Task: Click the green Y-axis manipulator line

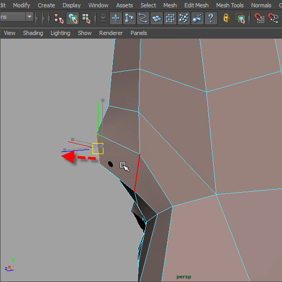Action: tap(98, 119)
